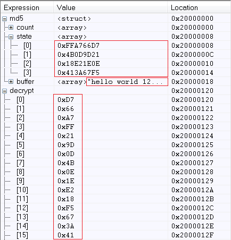
Task: Select decrypt value 0x9D
Action: click(66, 145)
